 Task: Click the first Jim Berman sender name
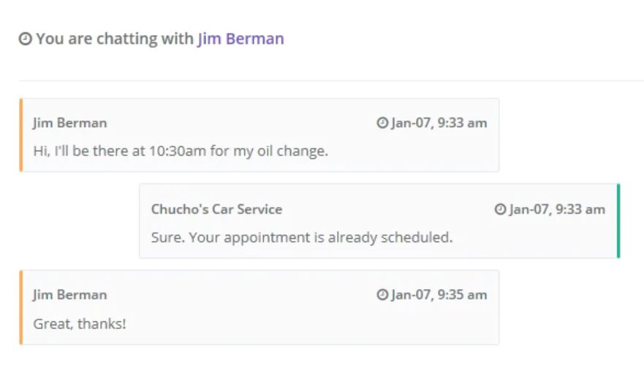(x=70, y=123)
